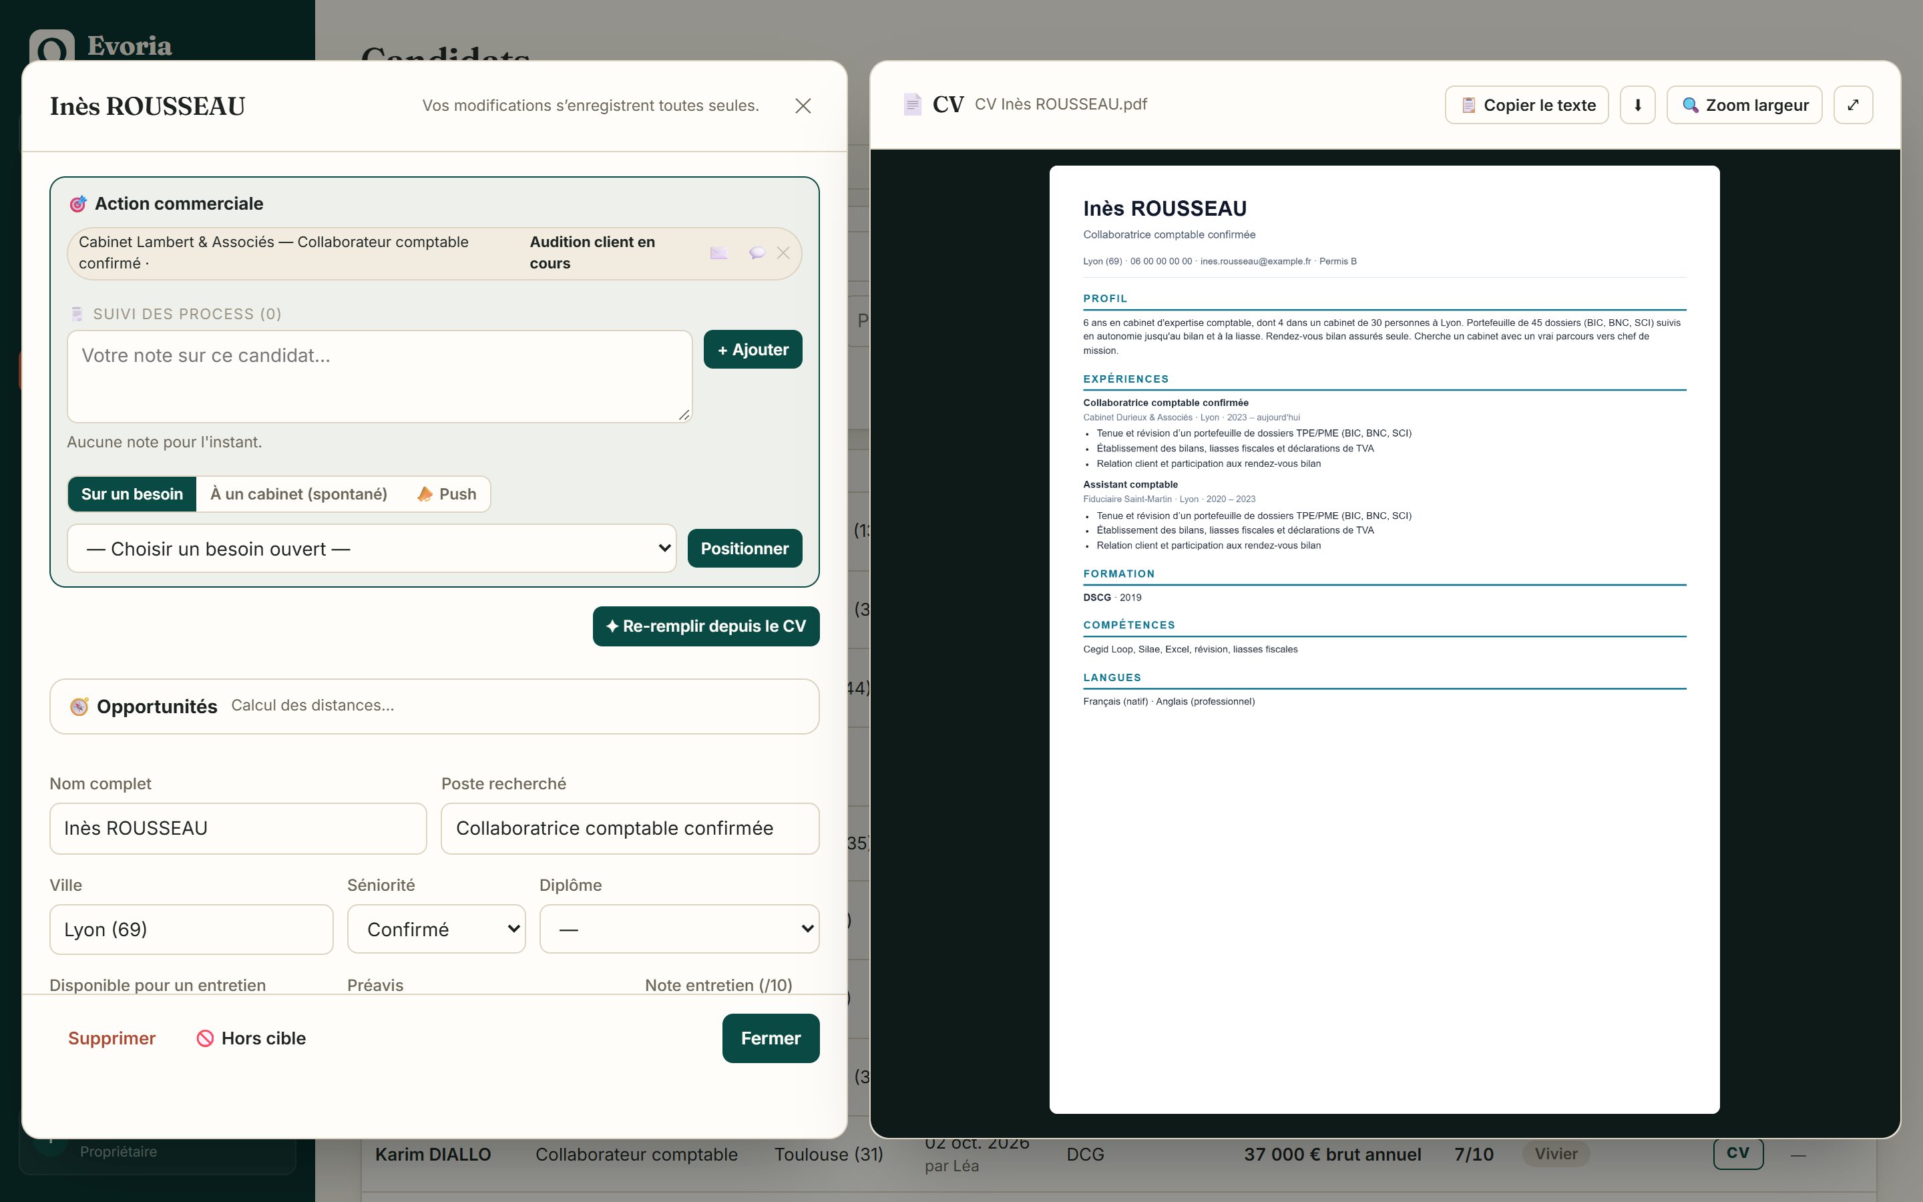The width and height of the screenshot is (1923, 1202).
Task: Mark candidate as Hors cible
Action: [x=251, y=1038]
